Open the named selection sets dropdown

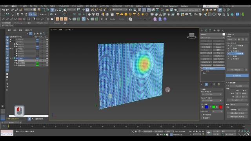pyautogui.click(x=120, y=10)
